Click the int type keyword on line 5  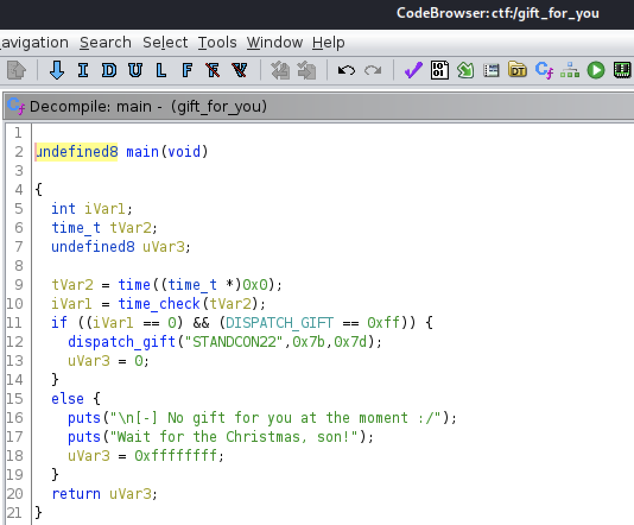64,208
